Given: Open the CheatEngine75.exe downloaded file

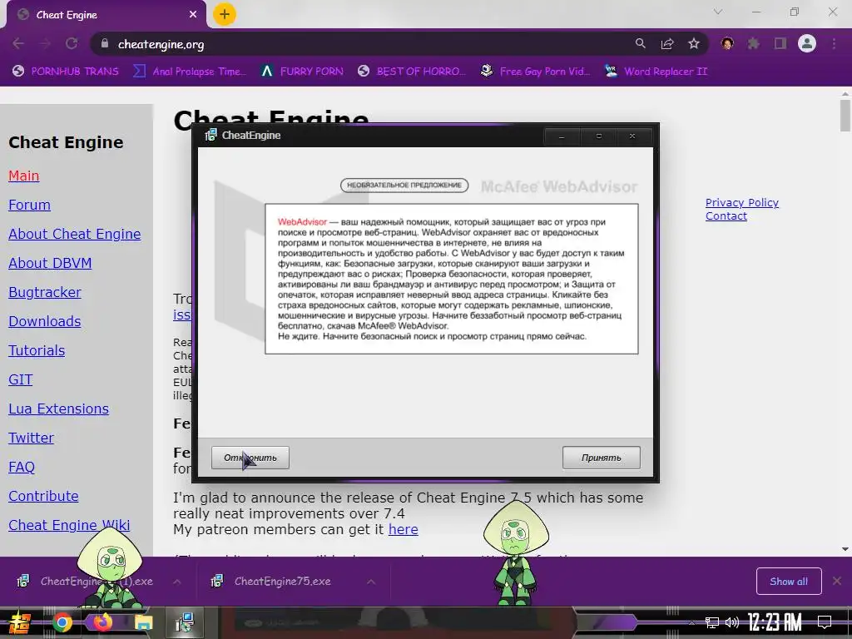Looking at the screenshot, I should [x=283, y=582].
